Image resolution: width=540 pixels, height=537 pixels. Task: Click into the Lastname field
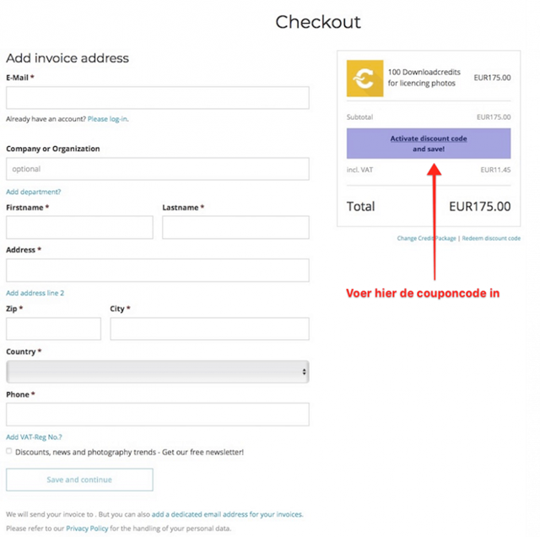click(x=235, y=227)
